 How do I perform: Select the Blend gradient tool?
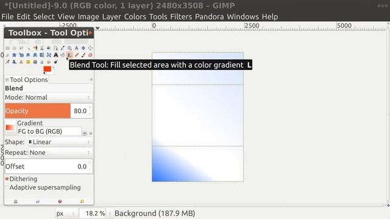click(x=69, y=55)
